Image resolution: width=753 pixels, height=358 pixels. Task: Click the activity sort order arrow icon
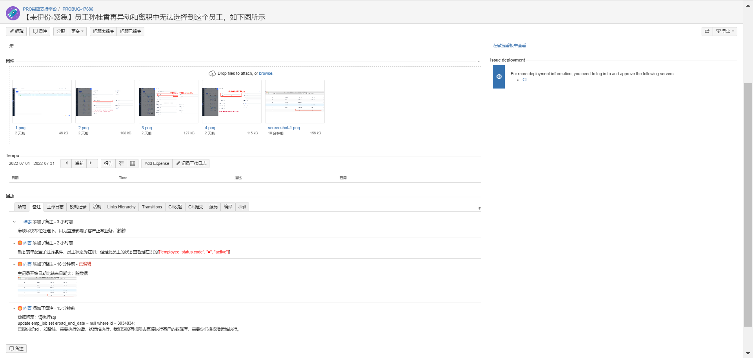[479, 208]
